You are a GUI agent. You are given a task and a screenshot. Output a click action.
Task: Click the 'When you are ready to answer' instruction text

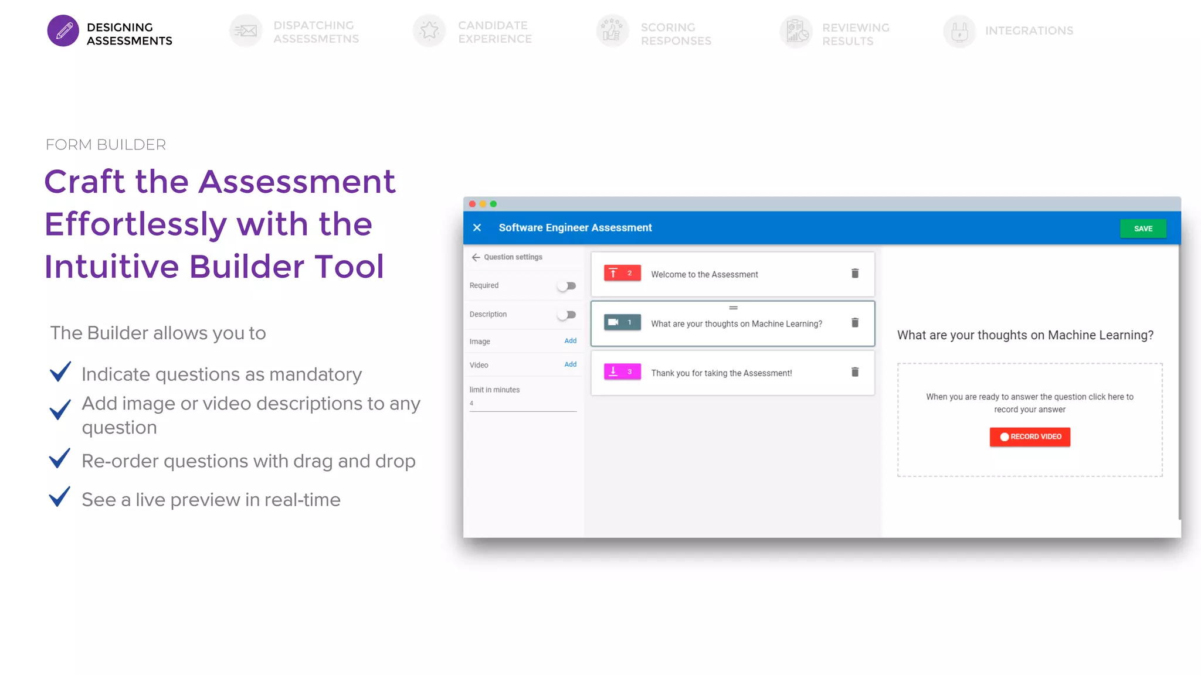(1030, 403)
